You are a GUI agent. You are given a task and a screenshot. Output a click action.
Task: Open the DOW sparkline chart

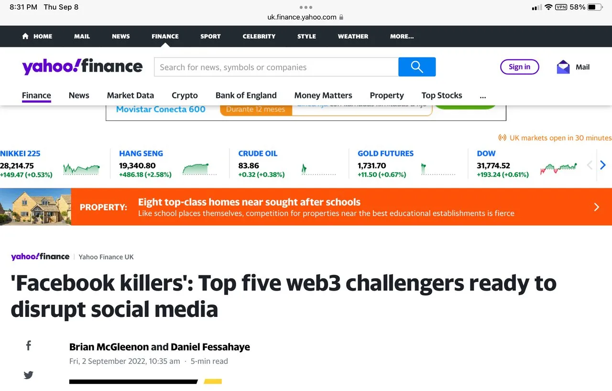pos(558,169)
